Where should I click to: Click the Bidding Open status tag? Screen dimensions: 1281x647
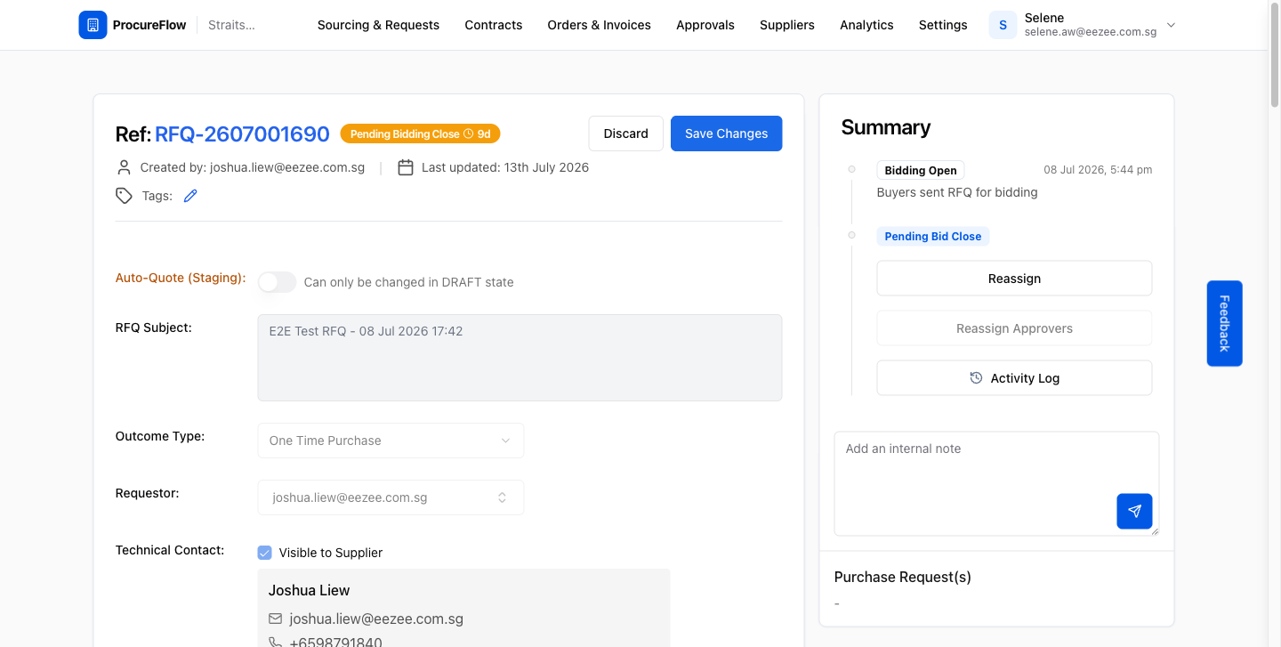click(x=921, y=170)
